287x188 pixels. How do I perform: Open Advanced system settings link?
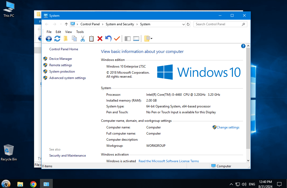[67, 78]
